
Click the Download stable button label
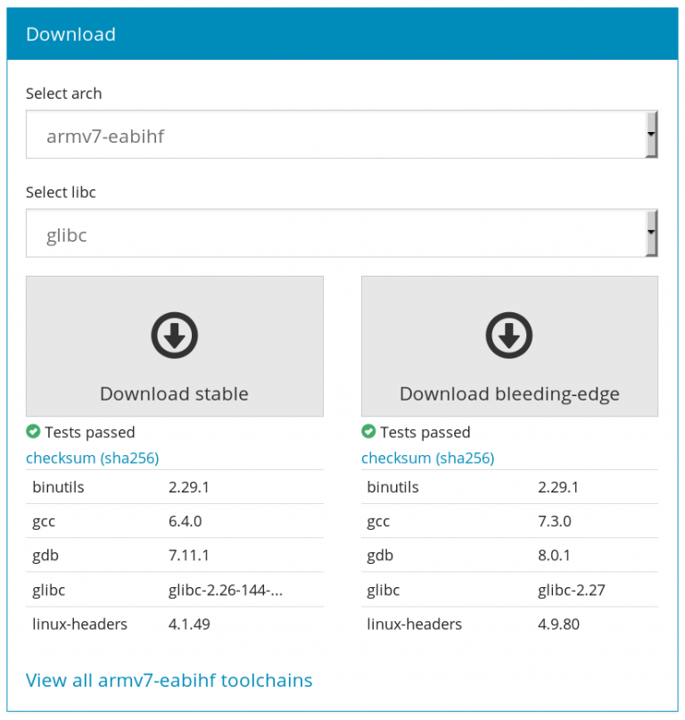click(175, 394)
